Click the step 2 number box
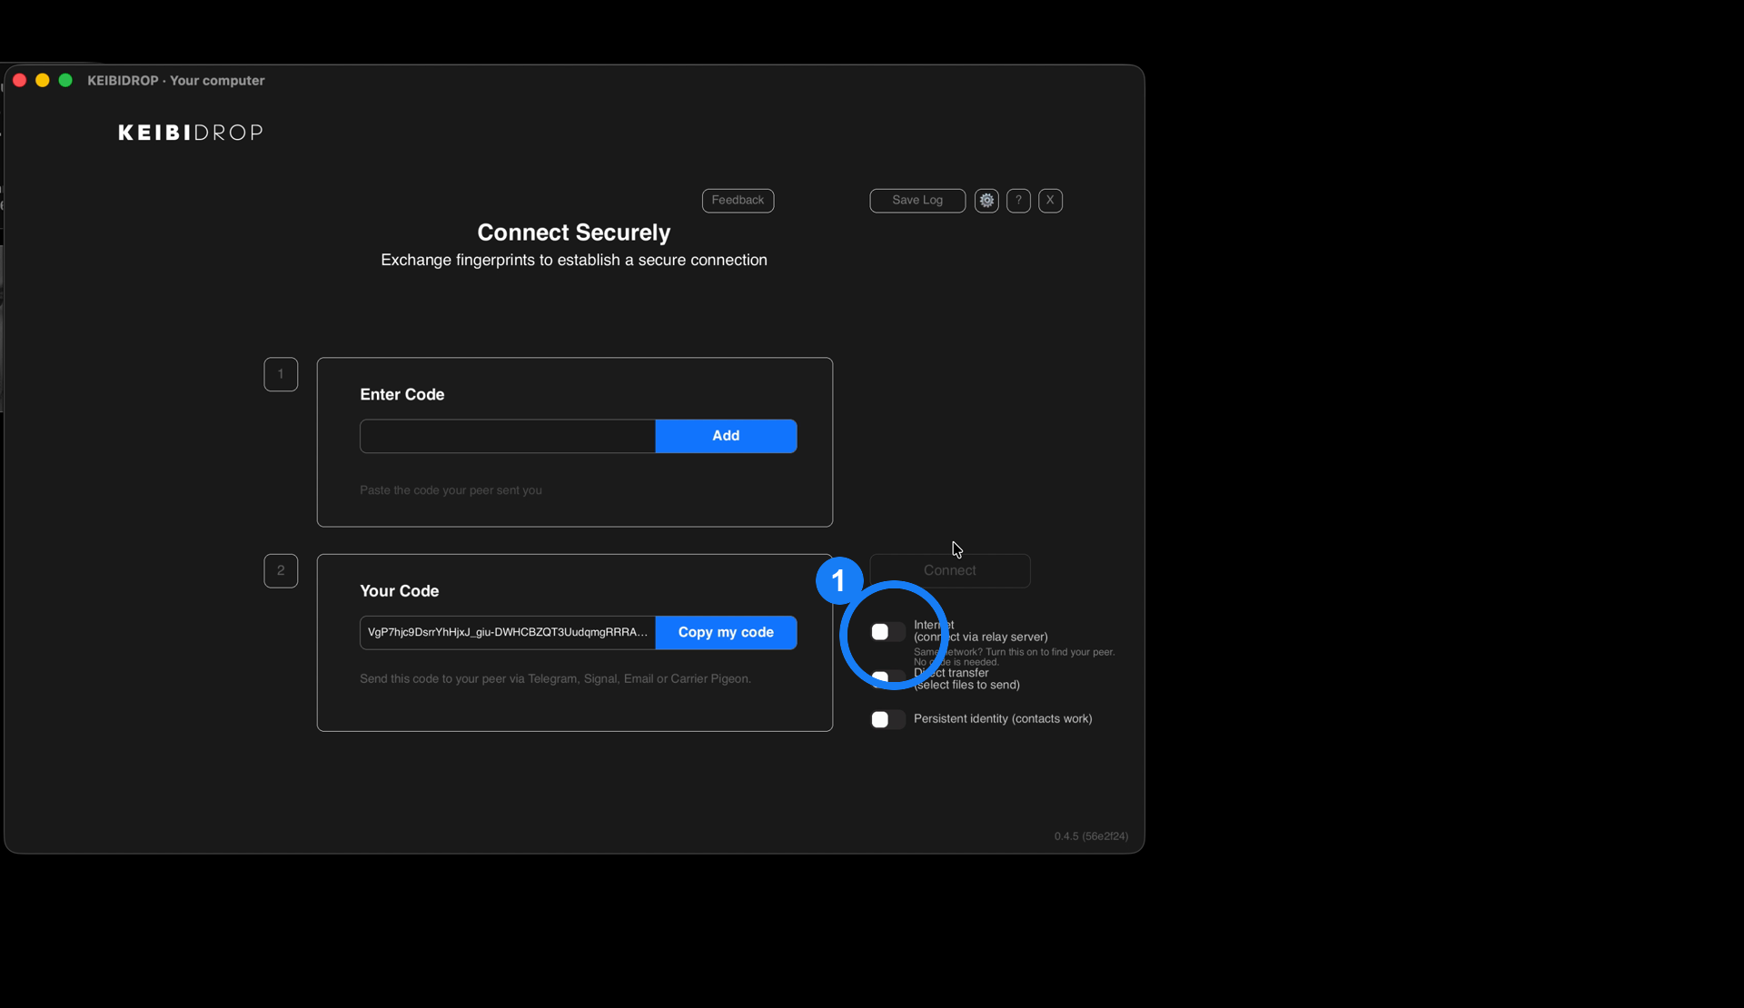Screen dimensions: 1744x1008 point(281,570)
